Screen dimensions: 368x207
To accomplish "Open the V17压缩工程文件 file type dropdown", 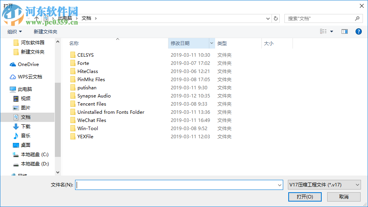I will 324,185.
